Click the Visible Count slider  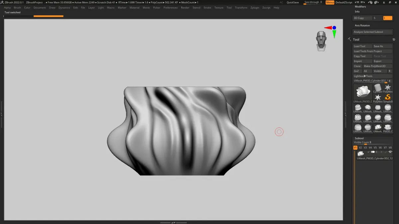(372, 142)
